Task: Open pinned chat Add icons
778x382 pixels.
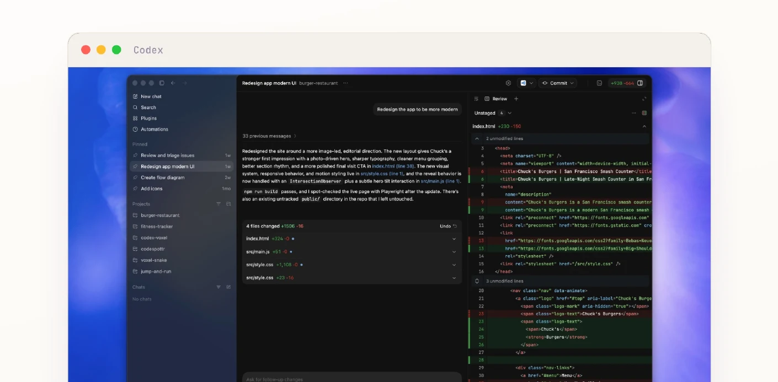Action: pos(181,189)
